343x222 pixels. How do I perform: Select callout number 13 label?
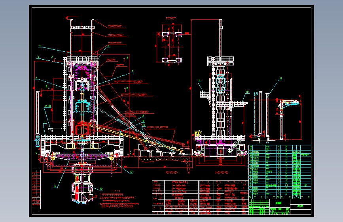[131, 171]
